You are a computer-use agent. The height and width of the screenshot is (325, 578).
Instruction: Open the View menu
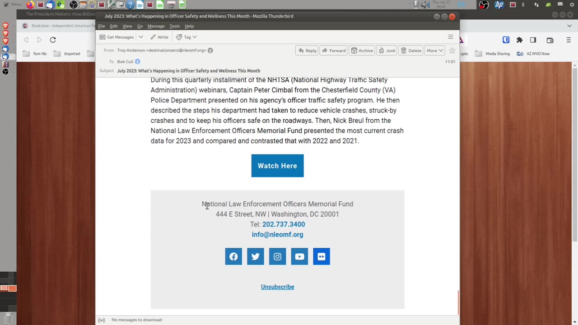[127, 26]
